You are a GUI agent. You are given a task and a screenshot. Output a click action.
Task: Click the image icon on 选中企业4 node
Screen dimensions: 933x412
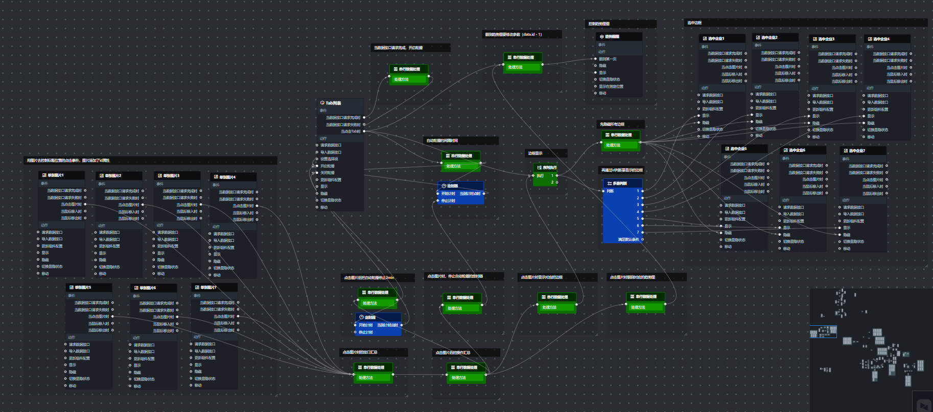click(870, 39)
